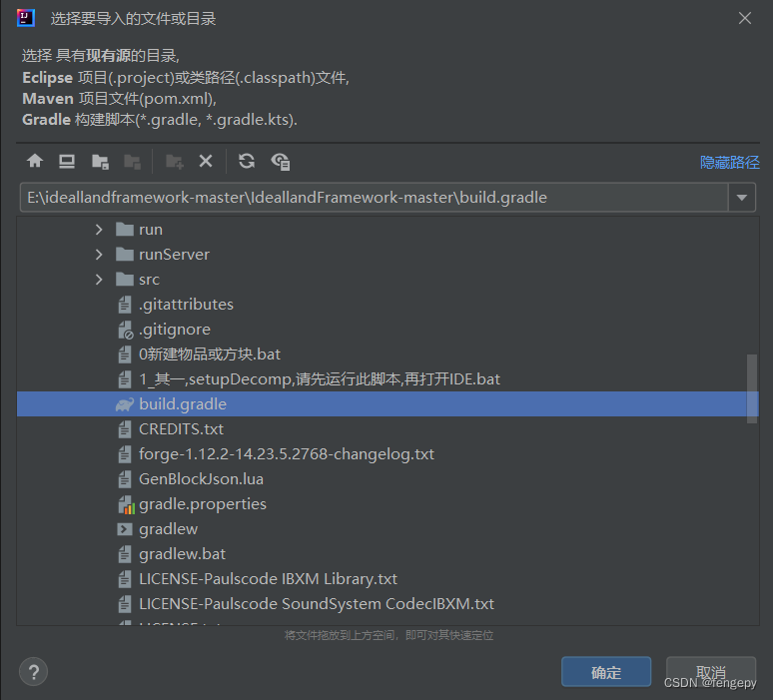Screen dimensions: 773x700
Task: Click the desktop directory toolbar icon
Action: pyautogui.click(x=67, y=161)
